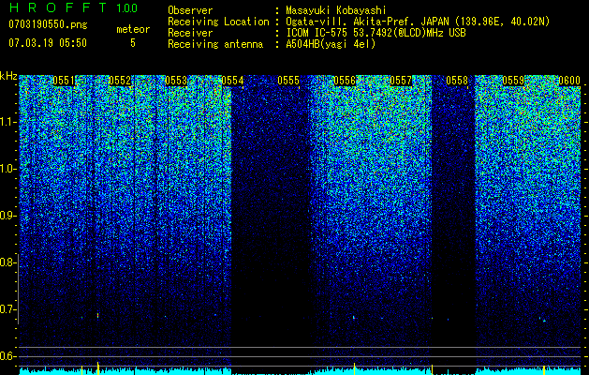
Task: Select the file name 0703190550.png
Action: 48,24
